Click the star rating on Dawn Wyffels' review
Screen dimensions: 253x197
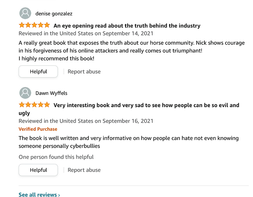click(x=34, y=105)
